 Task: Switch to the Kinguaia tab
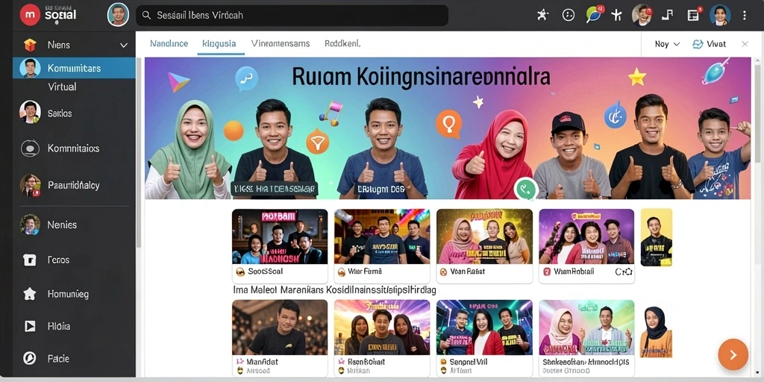click(x=219, y=43)
